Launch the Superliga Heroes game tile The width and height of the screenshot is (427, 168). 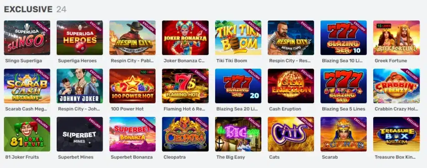80,38
